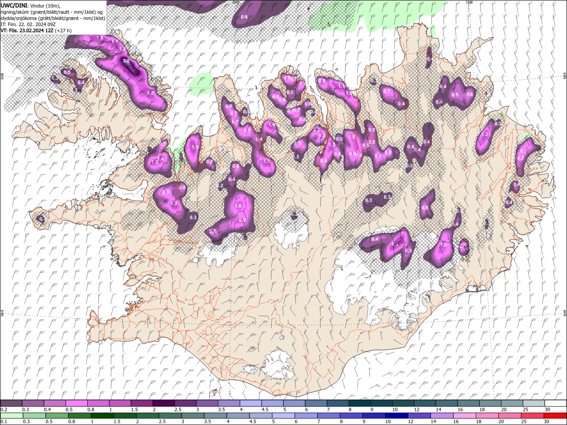Click the 1.8 snowfall value in the northwest

(x=100, y=38)
